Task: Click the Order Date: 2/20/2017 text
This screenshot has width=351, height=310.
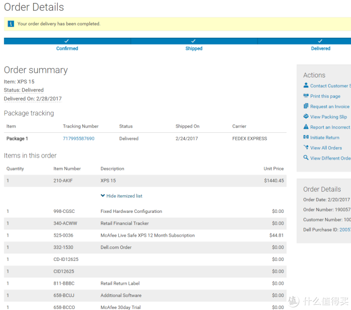Action: (326, 199)
